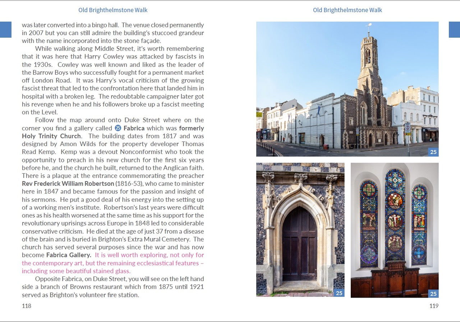
Task: Click the pink highlighted sentence about stained glass
Action: (112, 263)
